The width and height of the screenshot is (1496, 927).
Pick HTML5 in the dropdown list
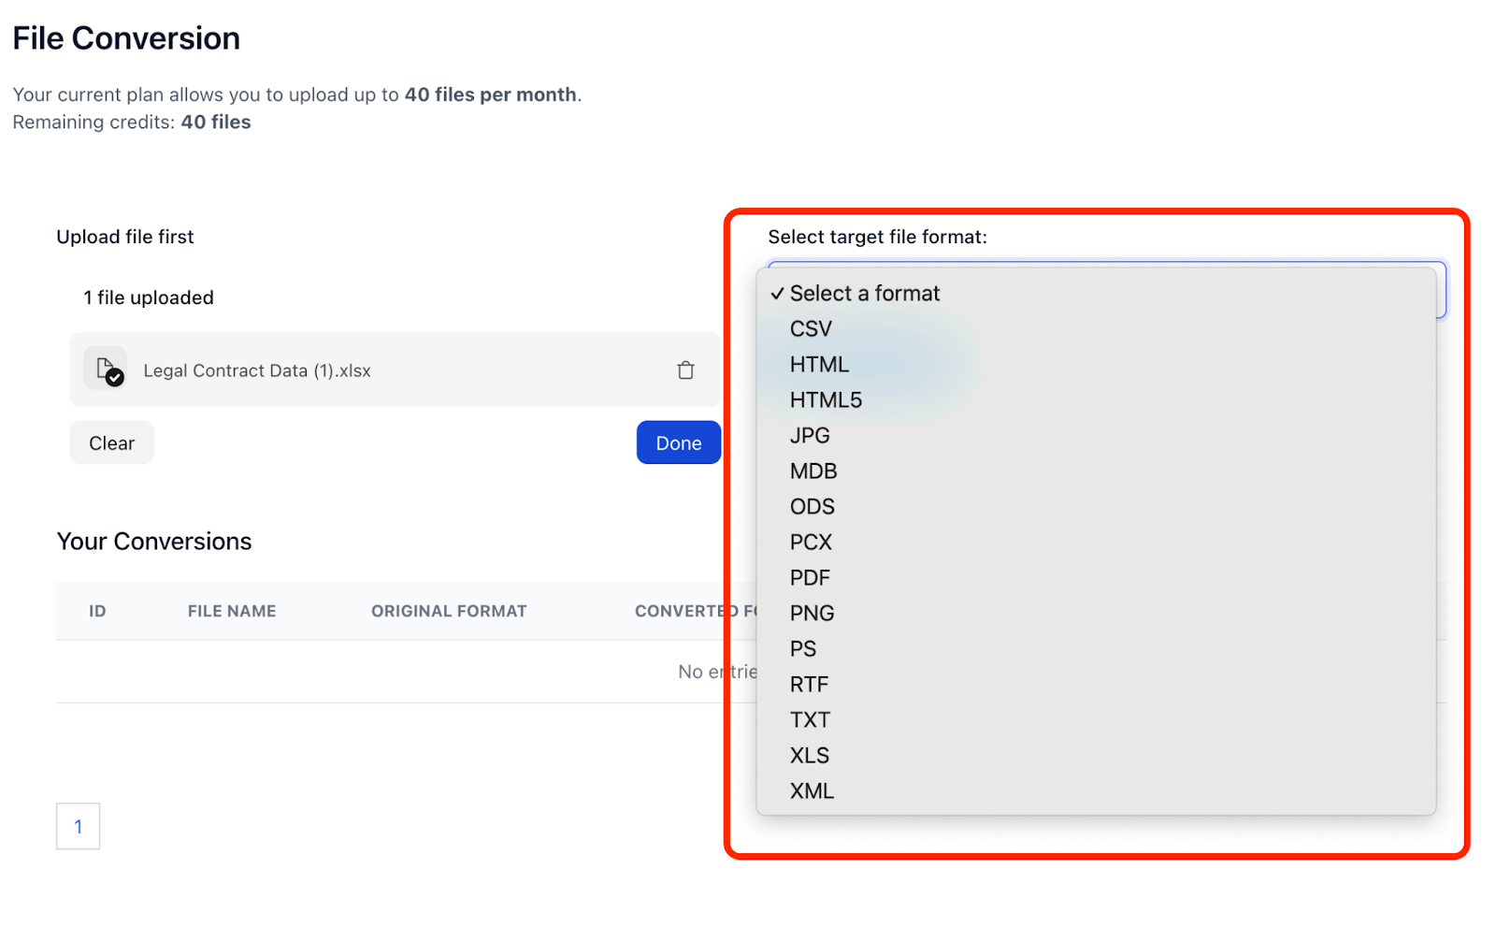(826, 400)
